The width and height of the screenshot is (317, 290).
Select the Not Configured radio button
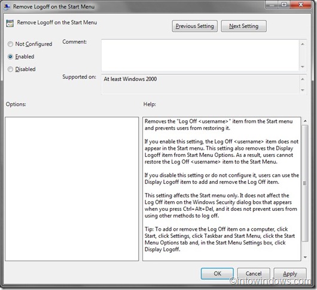[10, 44]
